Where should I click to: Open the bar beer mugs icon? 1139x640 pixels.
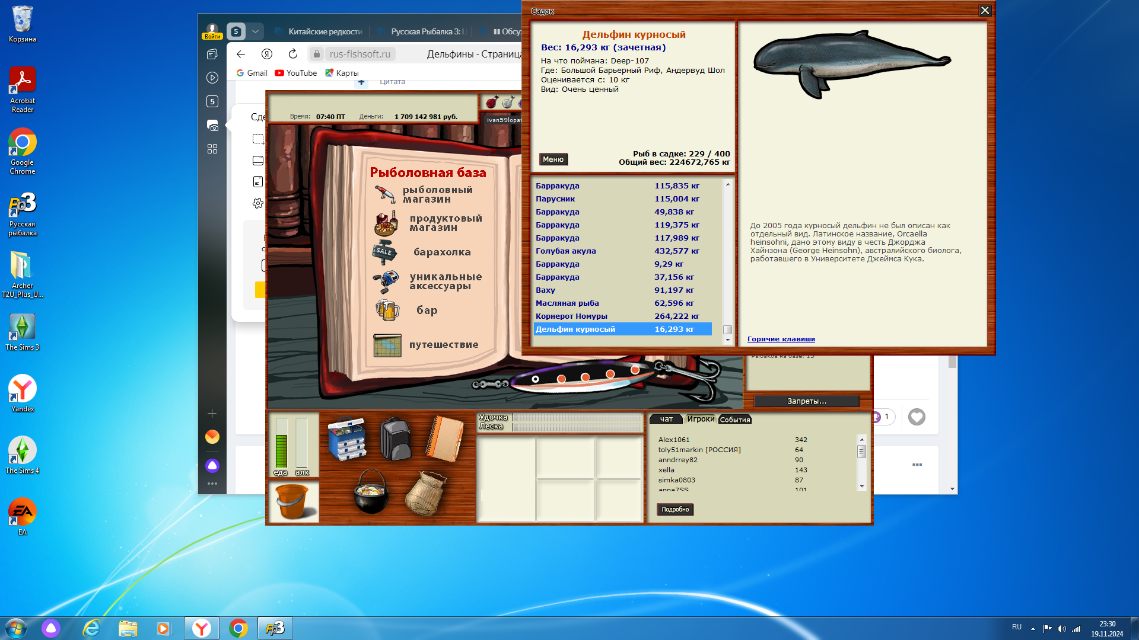387,310
